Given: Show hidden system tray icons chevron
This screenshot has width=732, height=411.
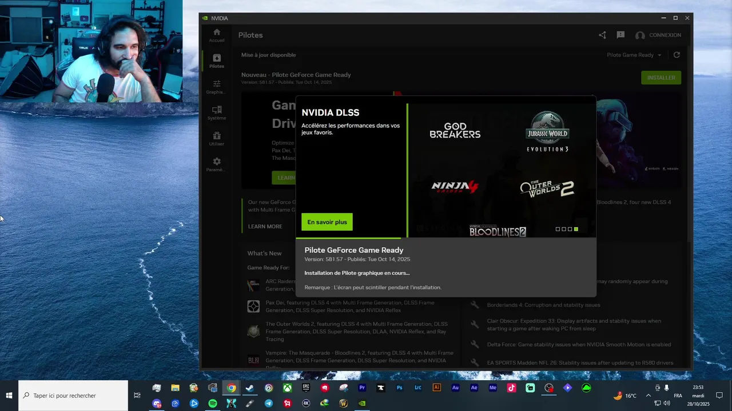Looking at the screenshot, I should pos(648,396).
